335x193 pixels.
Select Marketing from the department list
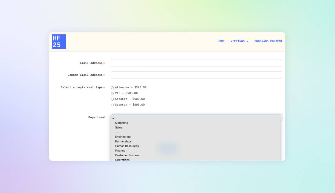(122, 123)
